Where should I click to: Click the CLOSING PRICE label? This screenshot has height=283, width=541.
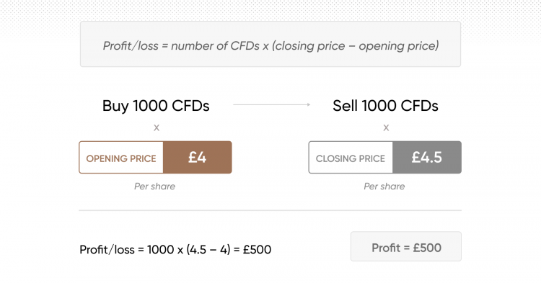[350, 158]
